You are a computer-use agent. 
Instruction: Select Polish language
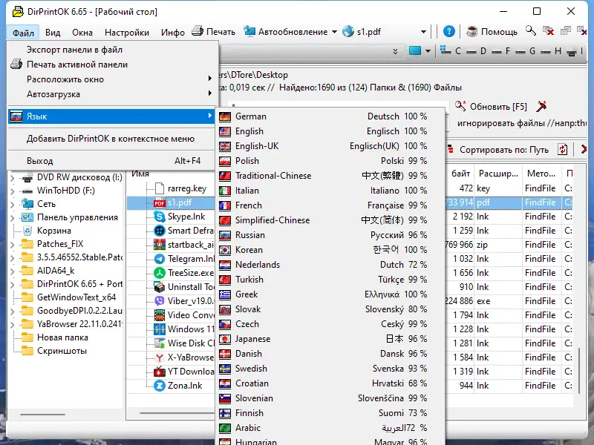pos(330,161)
